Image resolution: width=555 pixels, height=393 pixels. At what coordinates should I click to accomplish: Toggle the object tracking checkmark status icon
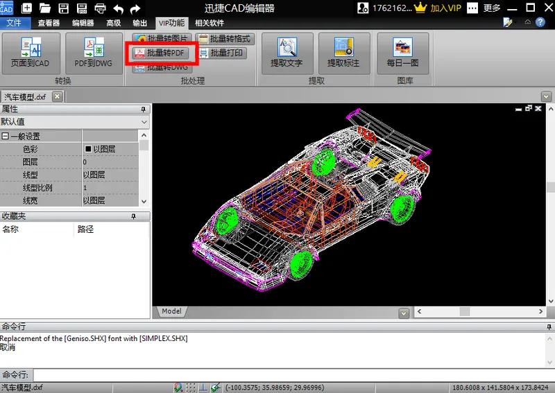215,387
